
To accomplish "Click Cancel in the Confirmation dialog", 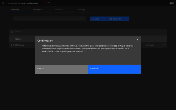I will pos(62,69).
